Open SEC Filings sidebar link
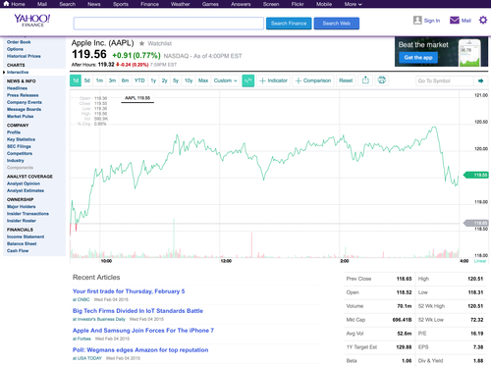Viewport: 491px width, 367px height. click(19, 146)
